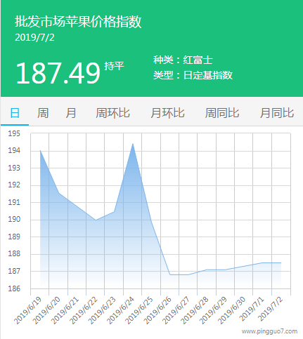Click the x-axis label 2019/7/1
The height and width of the screenshot is (339, 303).
tap(252, 309)
